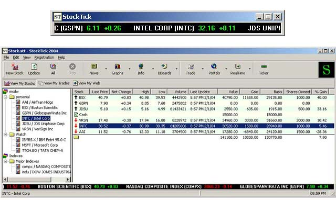Select compx / NASDAQ COMPOSITE tree item
This screenshot has height=200, width=336.
46,166
